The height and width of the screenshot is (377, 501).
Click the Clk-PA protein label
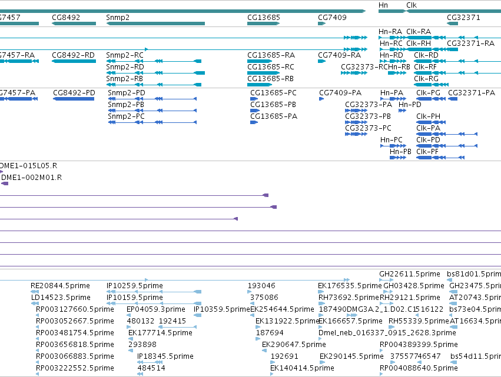click(x=428, y=128)
